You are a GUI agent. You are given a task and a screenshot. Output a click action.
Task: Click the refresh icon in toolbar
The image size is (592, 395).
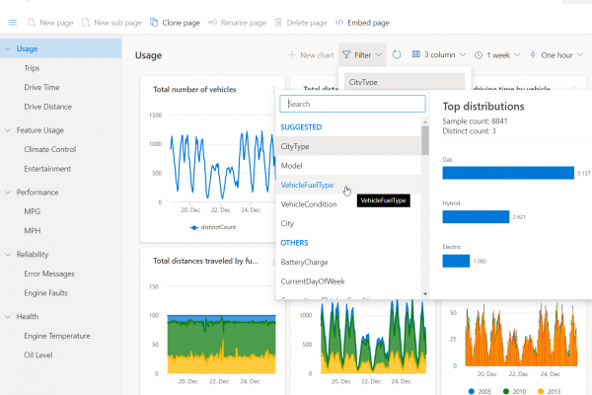[x=397, y=55]
